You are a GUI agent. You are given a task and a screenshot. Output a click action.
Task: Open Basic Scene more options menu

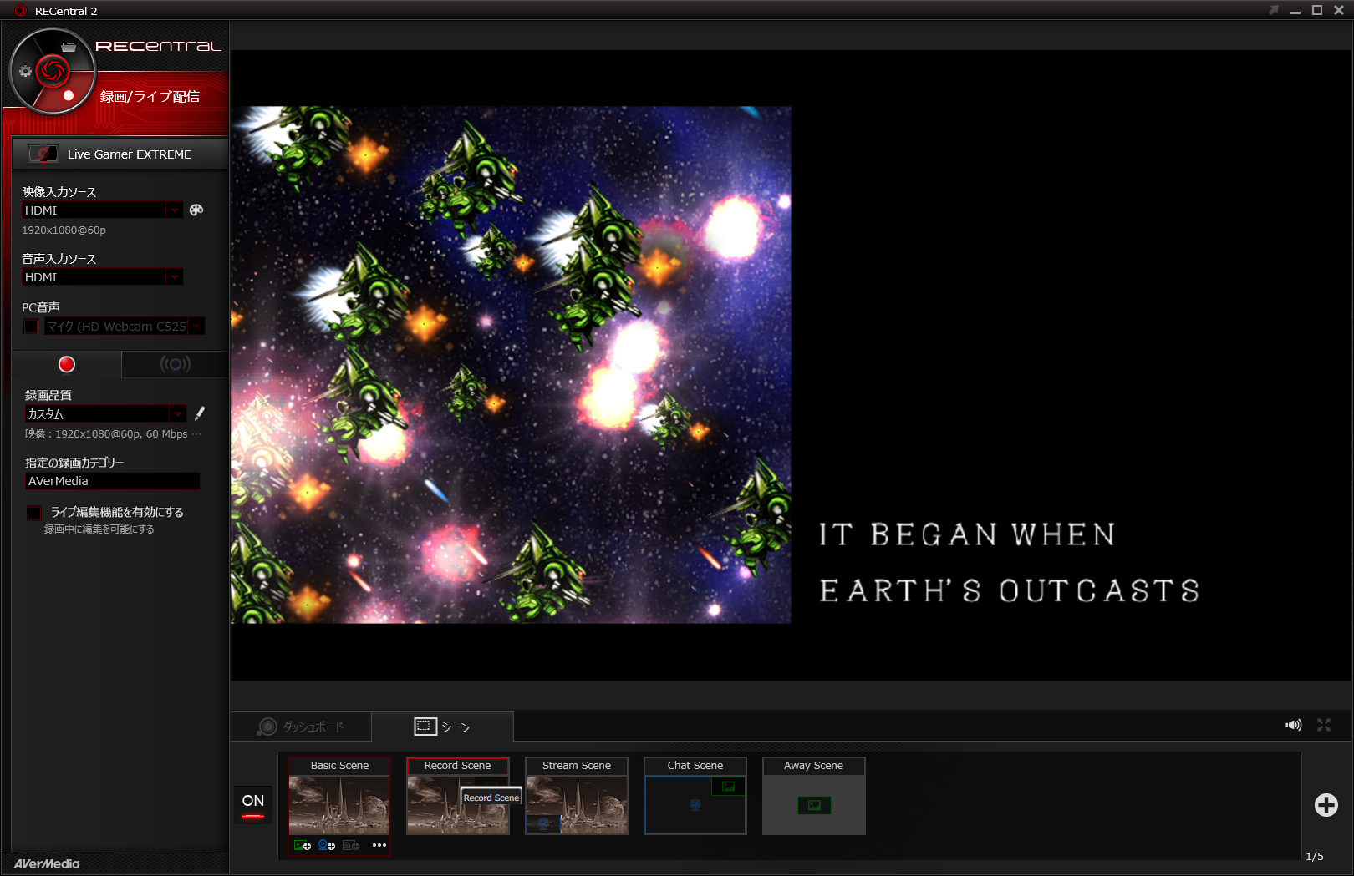point(379,845)
